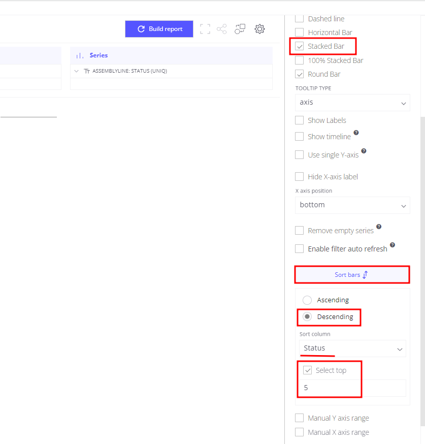Uncheck the Stacked Bar checkbox

pos(300,46)
